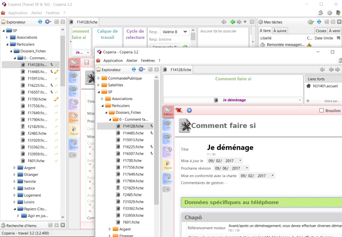Click the save disk icon in background editor
This screenshot has height=237, width=342.
(x=87, y=62)
